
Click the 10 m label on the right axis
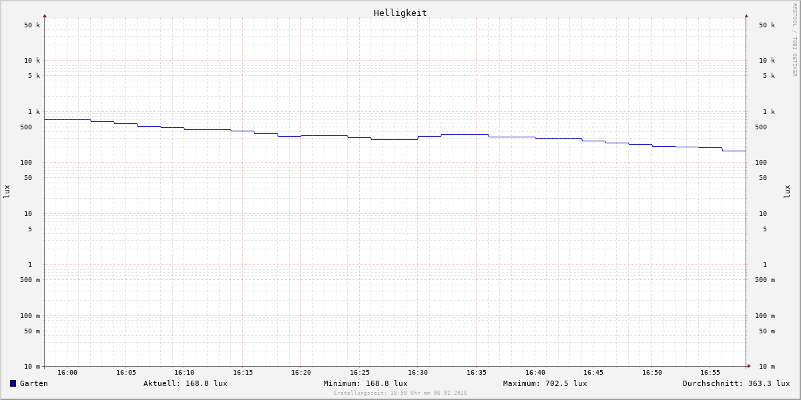point(766,367)
